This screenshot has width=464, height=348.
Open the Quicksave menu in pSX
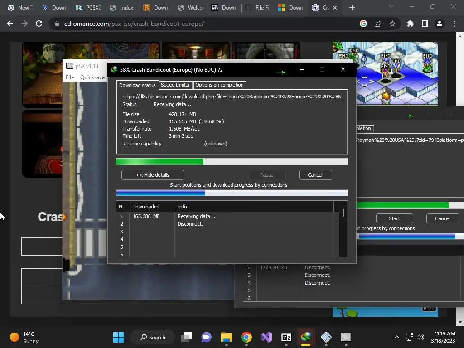92,77
